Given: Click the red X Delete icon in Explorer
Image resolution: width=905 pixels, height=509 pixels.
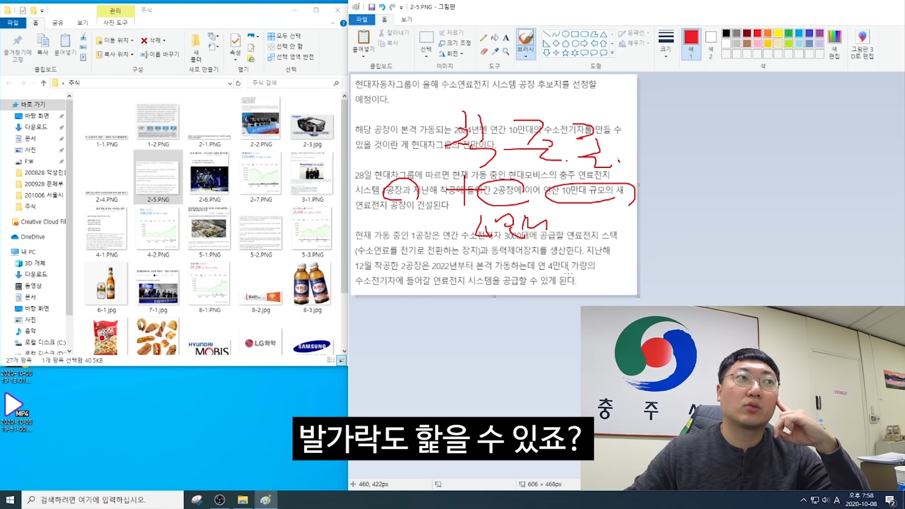Looking at the screenshot, I should [x=144, y=41].
